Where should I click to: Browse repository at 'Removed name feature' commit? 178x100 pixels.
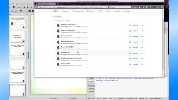(142, 25)
